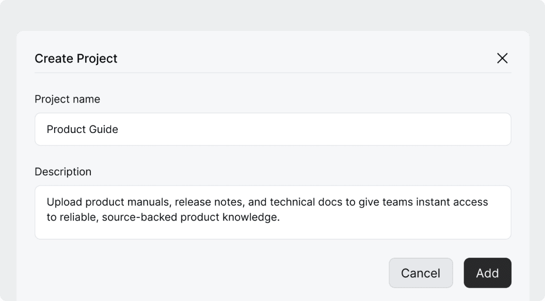545x301 pixels.
Task: Click the word "Upload" in the description
Action: tap(65, 202)
